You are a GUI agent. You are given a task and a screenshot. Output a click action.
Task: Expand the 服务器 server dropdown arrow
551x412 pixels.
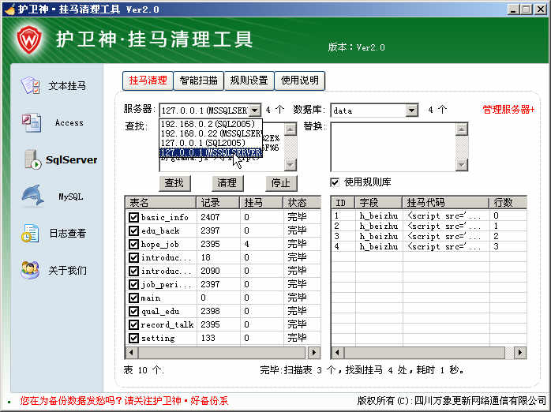click(x=255, y=110)
